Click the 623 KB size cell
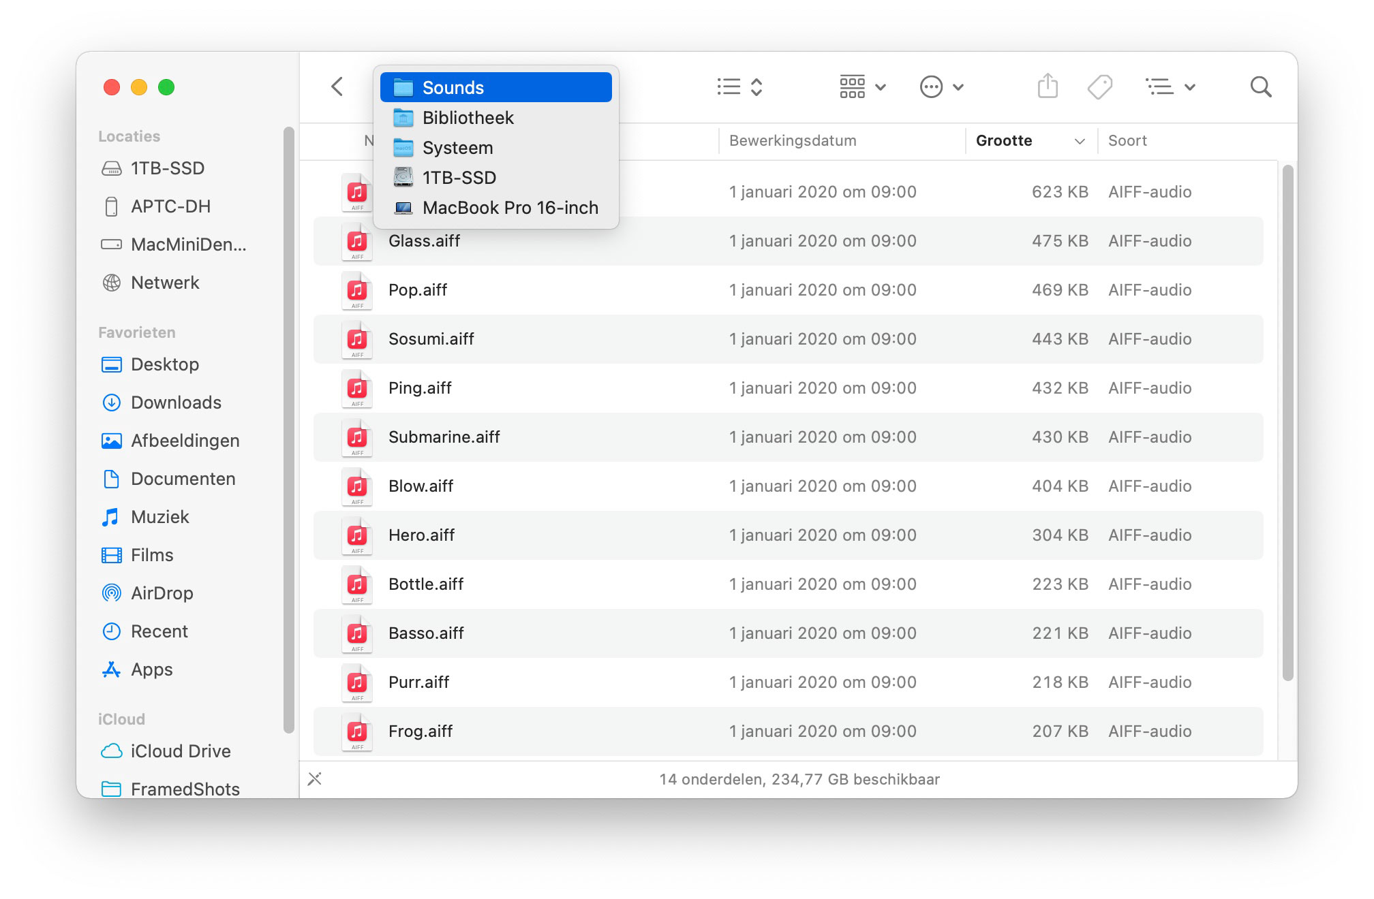Screen dimensions: 1374x899 coord(1060,192)
